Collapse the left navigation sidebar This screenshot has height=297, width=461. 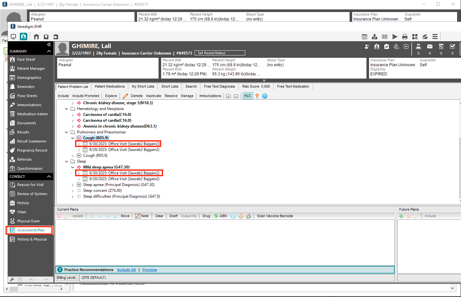49,44
